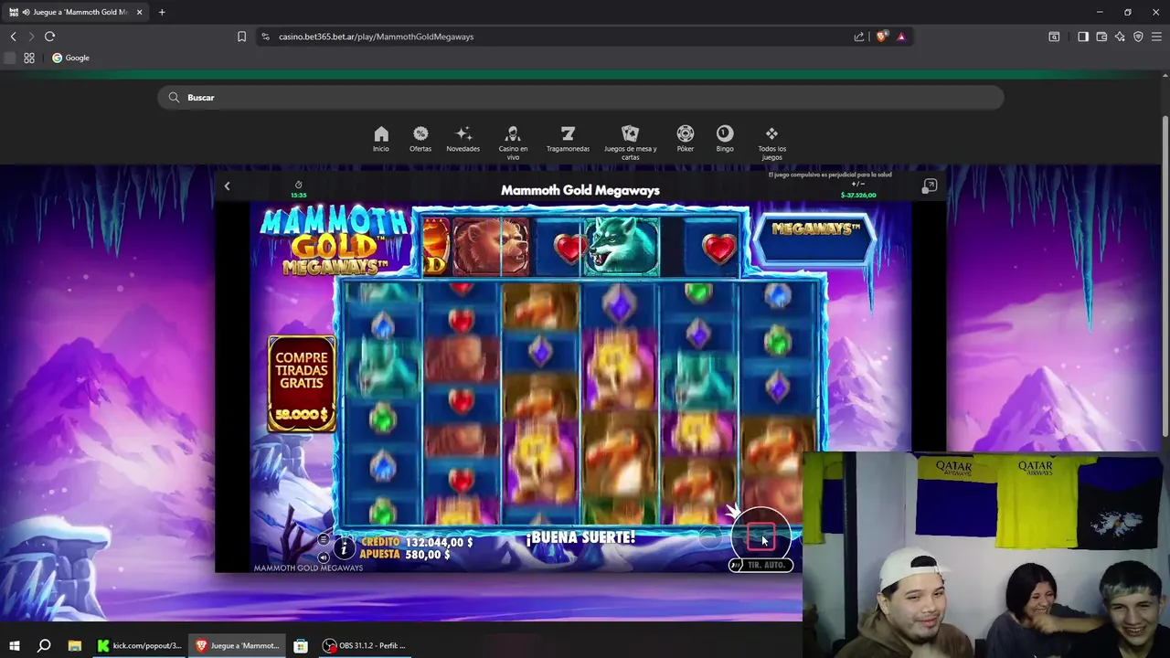Toggle the browser sidebar panel
1170x658 pixels.
(x=1083, y=37)
